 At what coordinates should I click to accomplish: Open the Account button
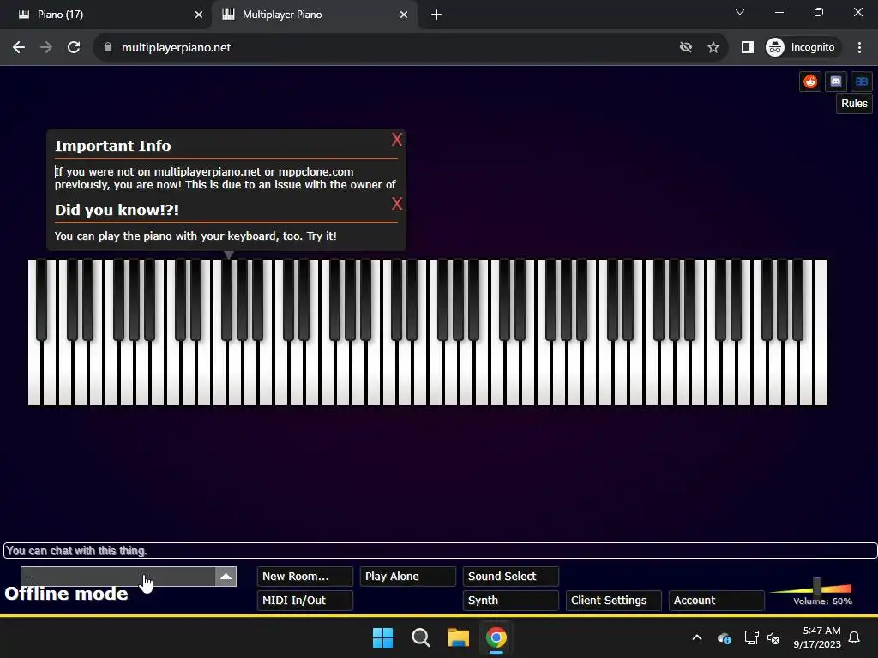coord(716,601)
